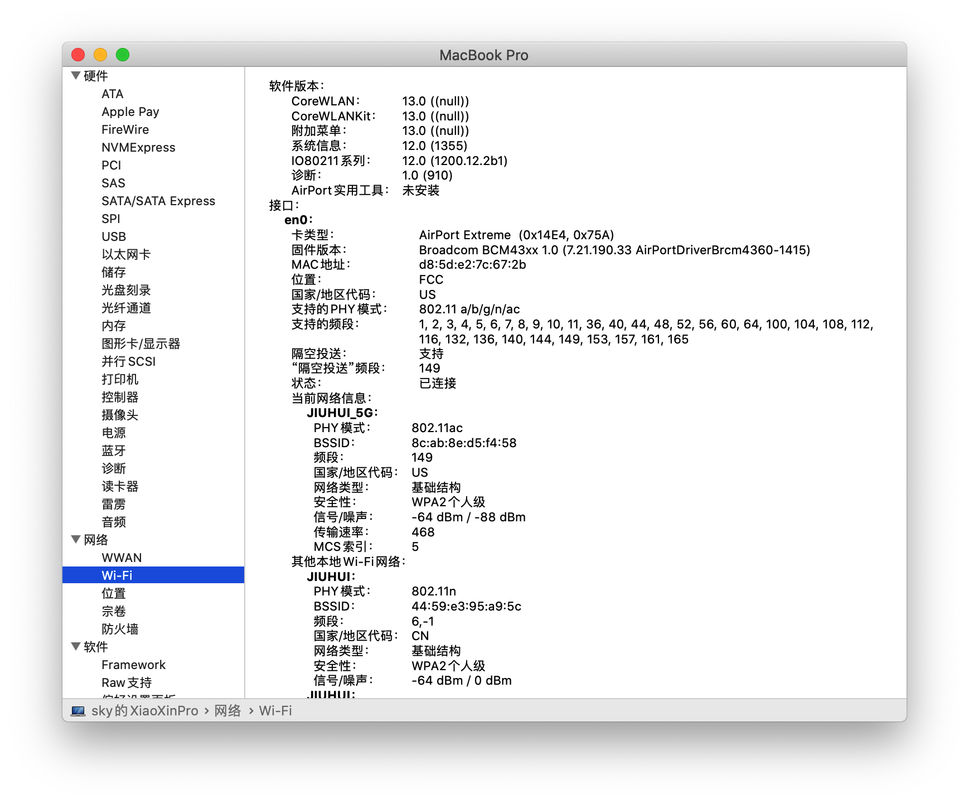This screenshot has height=804, width=969.
Task: Select 光盘刻录 in the sidebar
Action: click(126, 290)
